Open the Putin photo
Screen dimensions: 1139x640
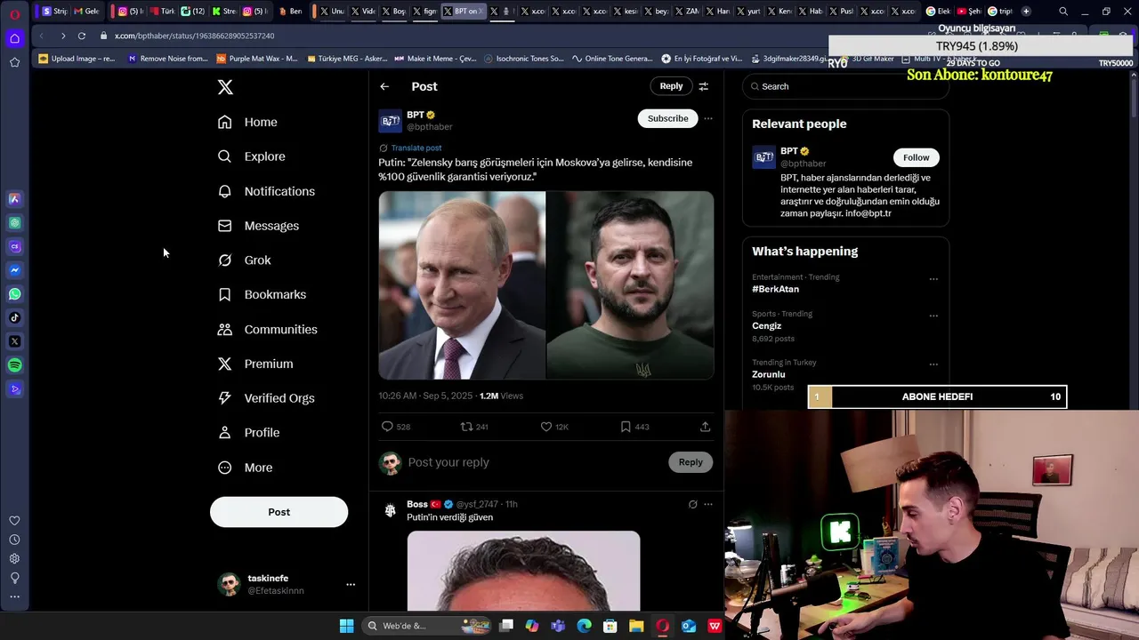pyautogui.click(x=462, y=285)
